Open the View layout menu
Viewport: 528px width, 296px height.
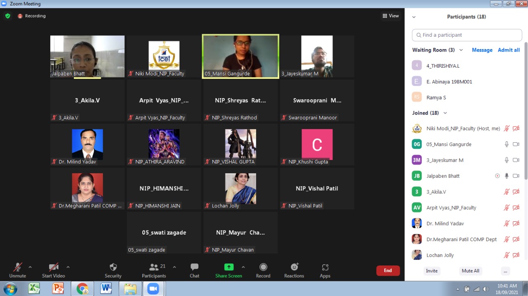[x=391, y=16]
